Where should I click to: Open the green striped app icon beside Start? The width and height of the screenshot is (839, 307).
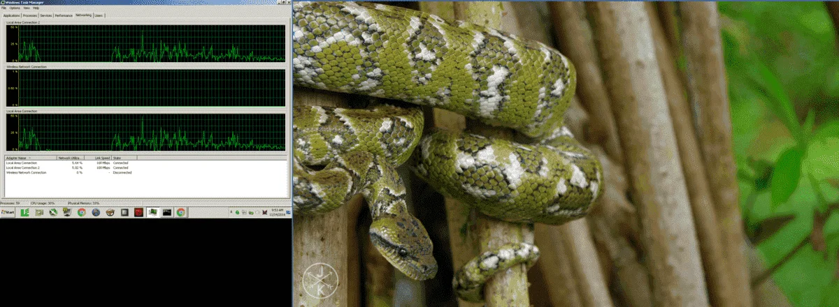[x=24, y=212]
